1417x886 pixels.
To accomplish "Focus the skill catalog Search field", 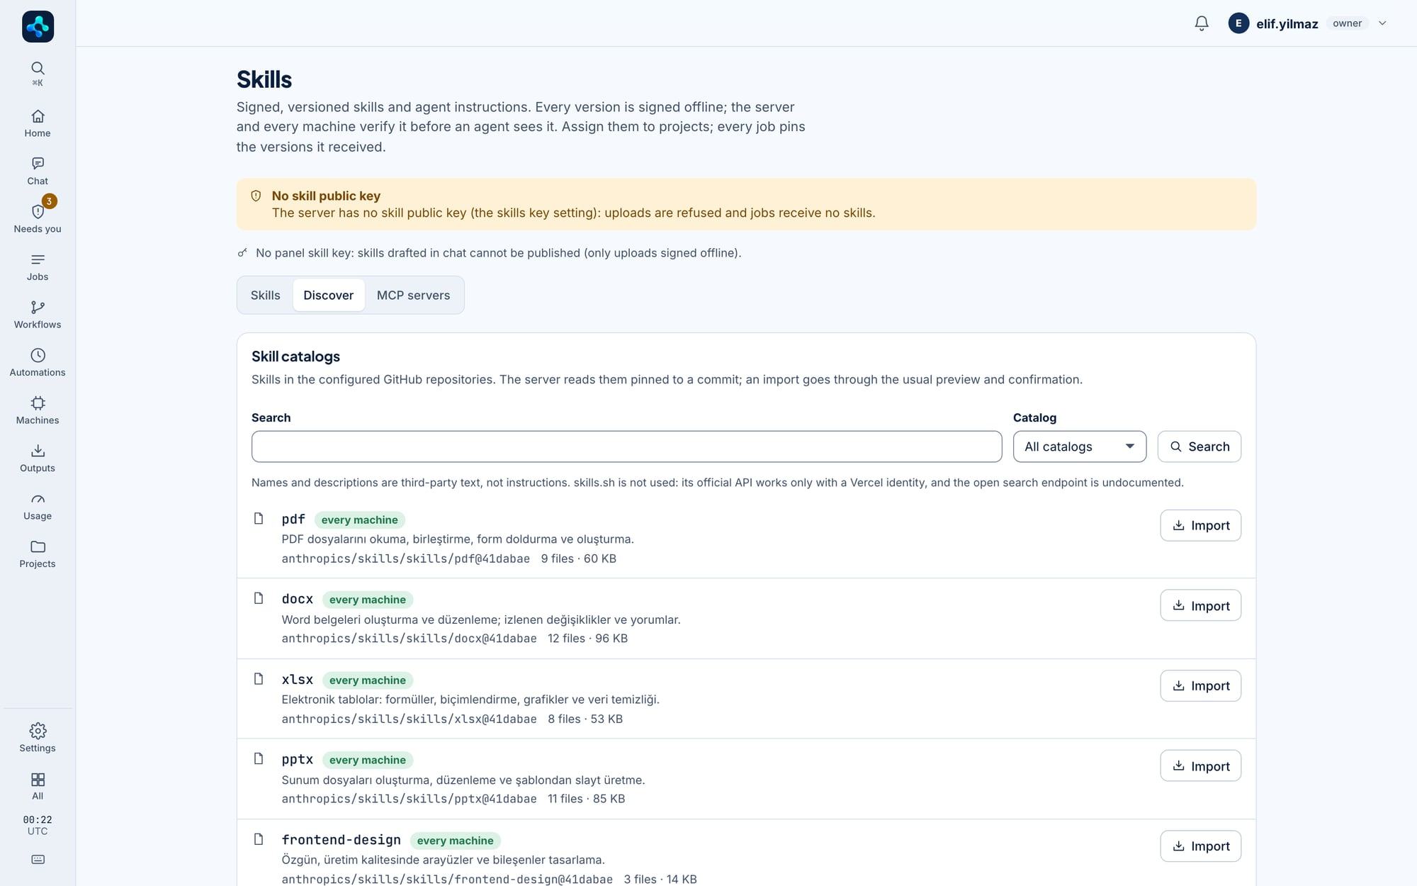I will (626, 447).
